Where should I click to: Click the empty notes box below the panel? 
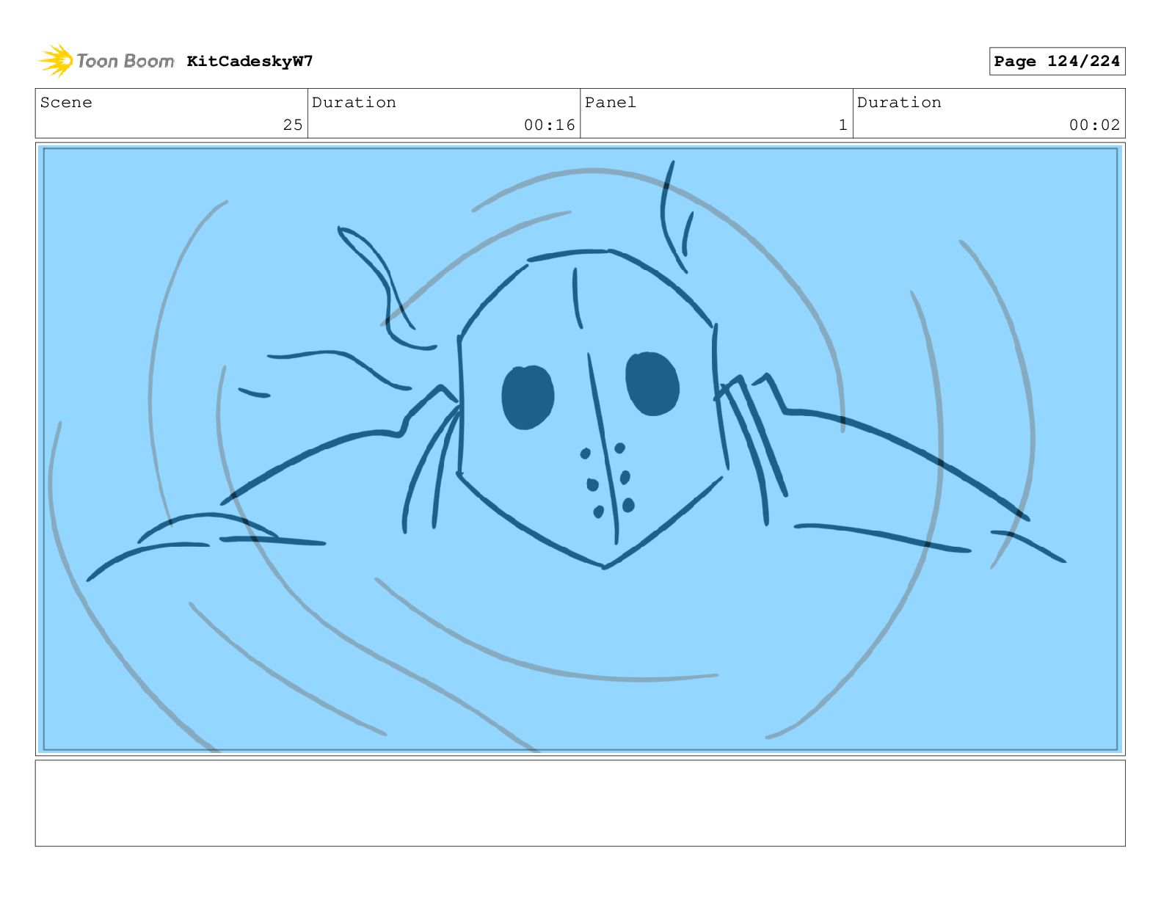[580, 803]
